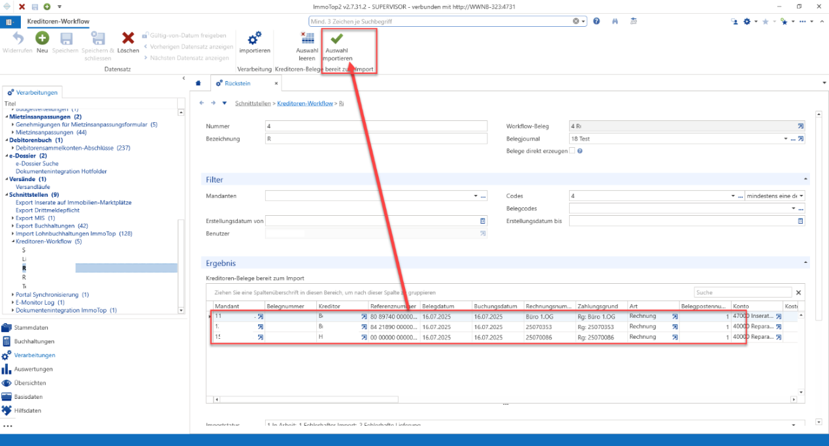Click the red Löschen X icon
Viewport: 829px width, 446px height.
(x=128, y=39)
